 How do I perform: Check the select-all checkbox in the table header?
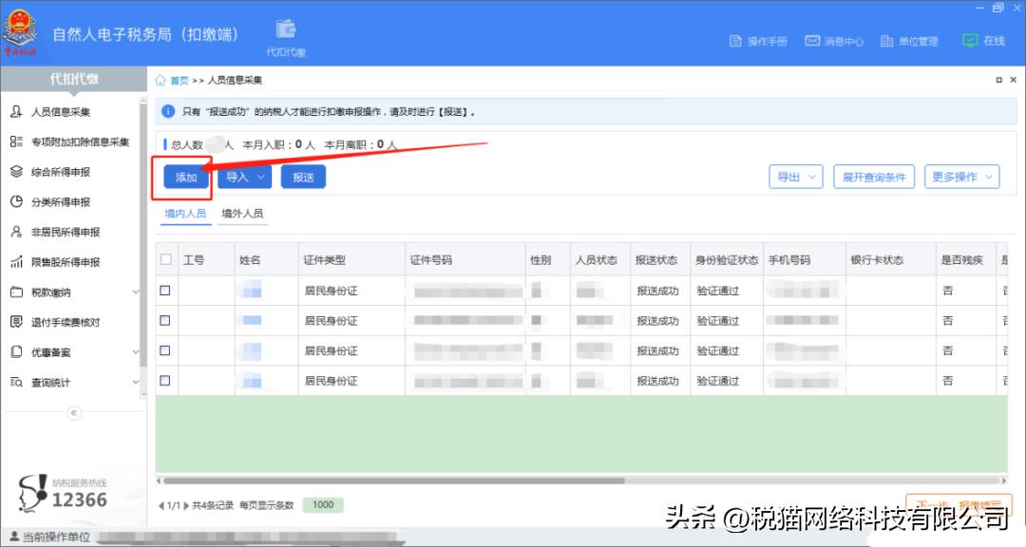click(164, 258)
